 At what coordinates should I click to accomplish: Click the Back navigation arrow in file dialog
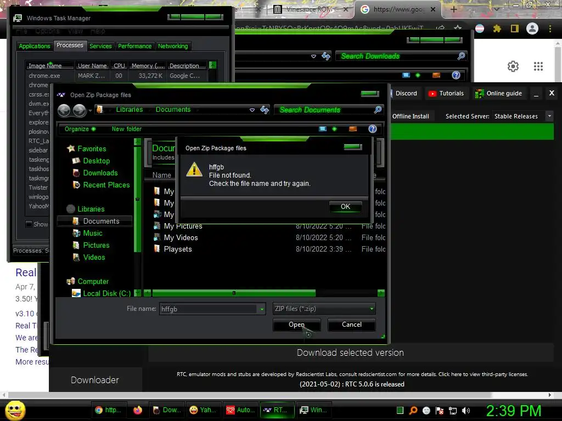pos(64,110)
